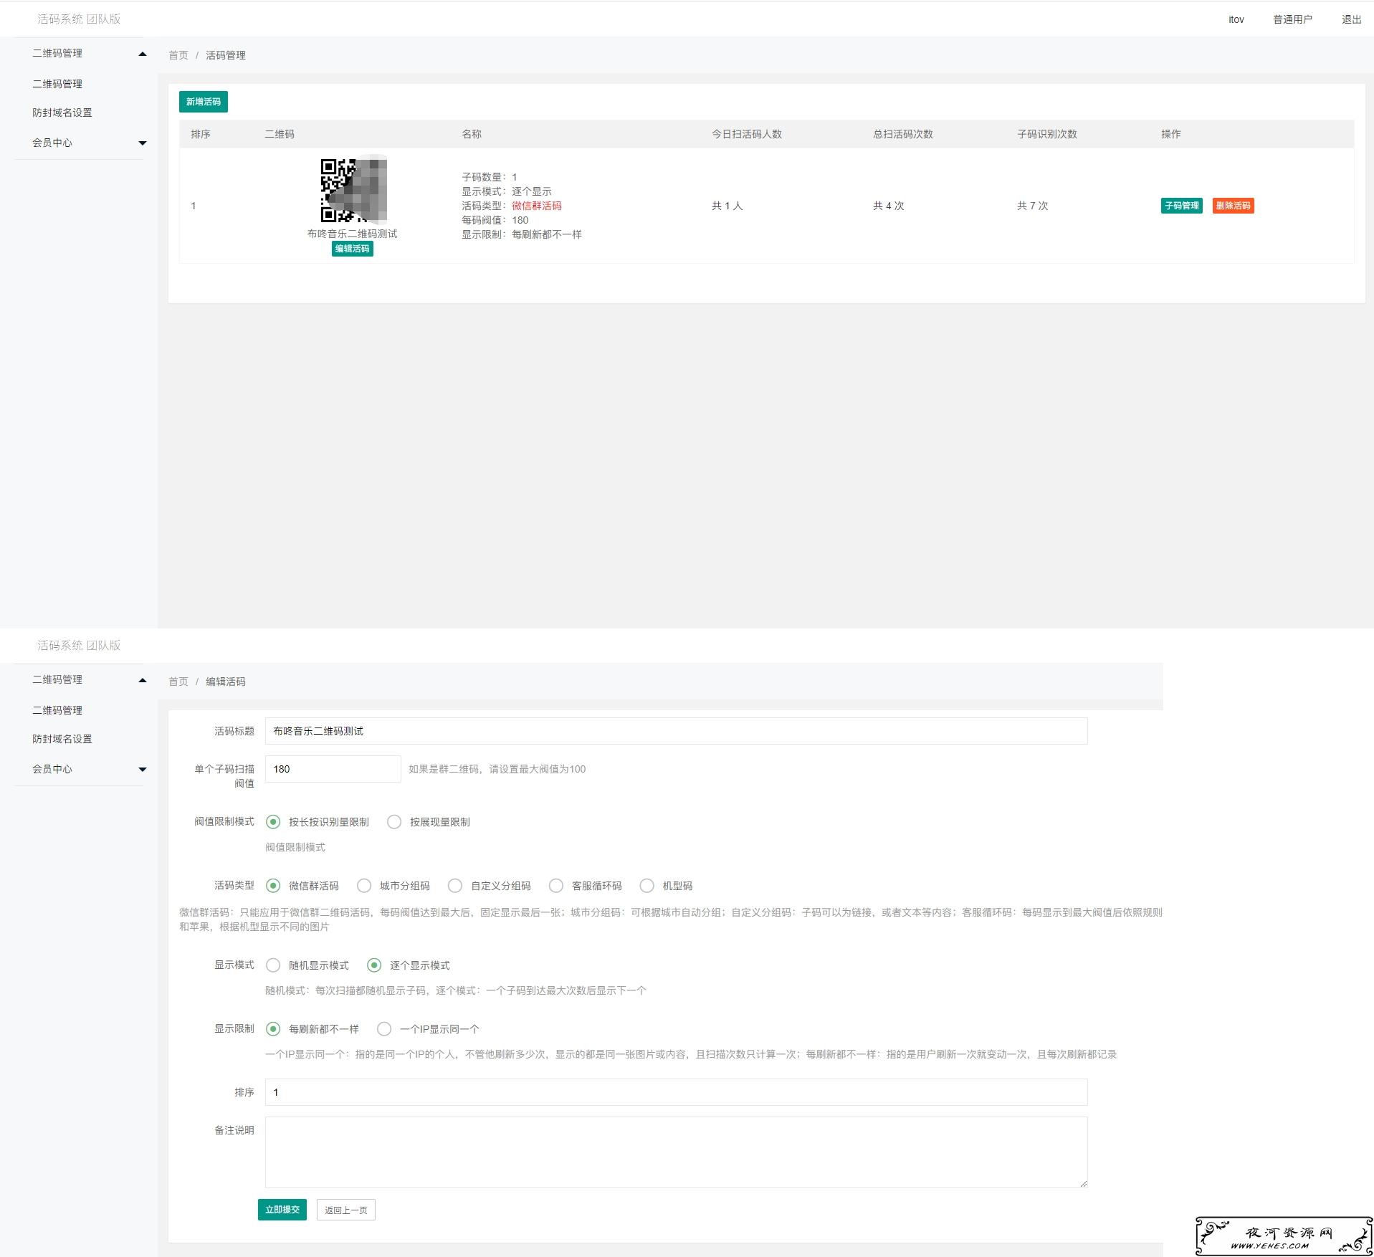Open 二维码管理 submenu item in top sidebar
The width and height of the screenshot is (1374, 1257).
tap(57, 84)
